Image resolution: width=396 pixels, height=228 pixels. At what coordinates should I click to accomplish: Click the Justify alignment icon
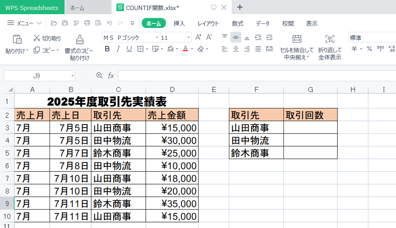(258, 49)
